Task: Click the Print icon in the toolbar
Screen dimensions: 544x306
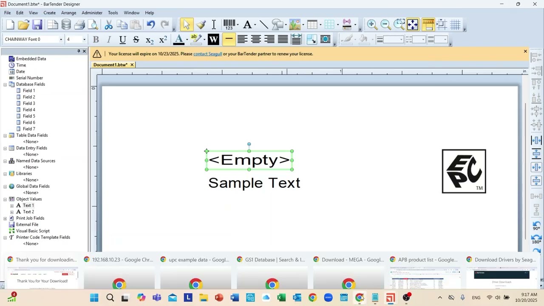Action: click(x=80, y=25)
